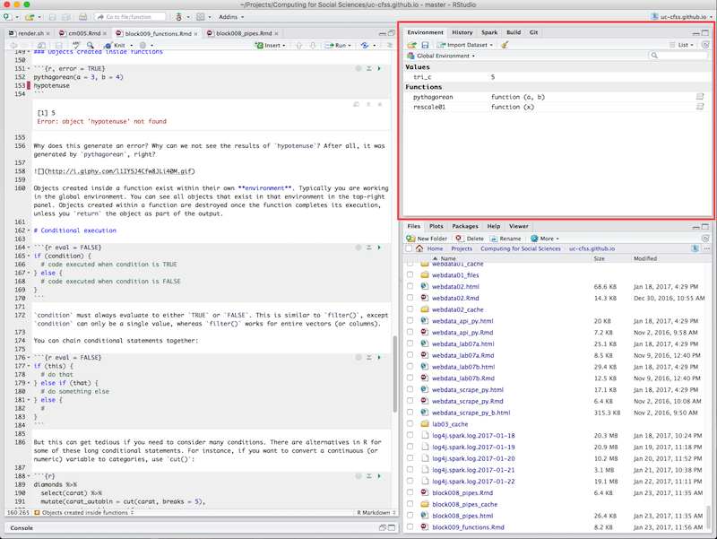Refresh the file listing in Files pane
717x539 pixels.
tap(705, 239)
